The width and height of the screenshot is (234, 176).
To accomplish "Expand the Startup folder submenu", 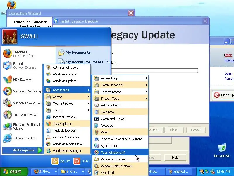I will click(x=67, y=110).
